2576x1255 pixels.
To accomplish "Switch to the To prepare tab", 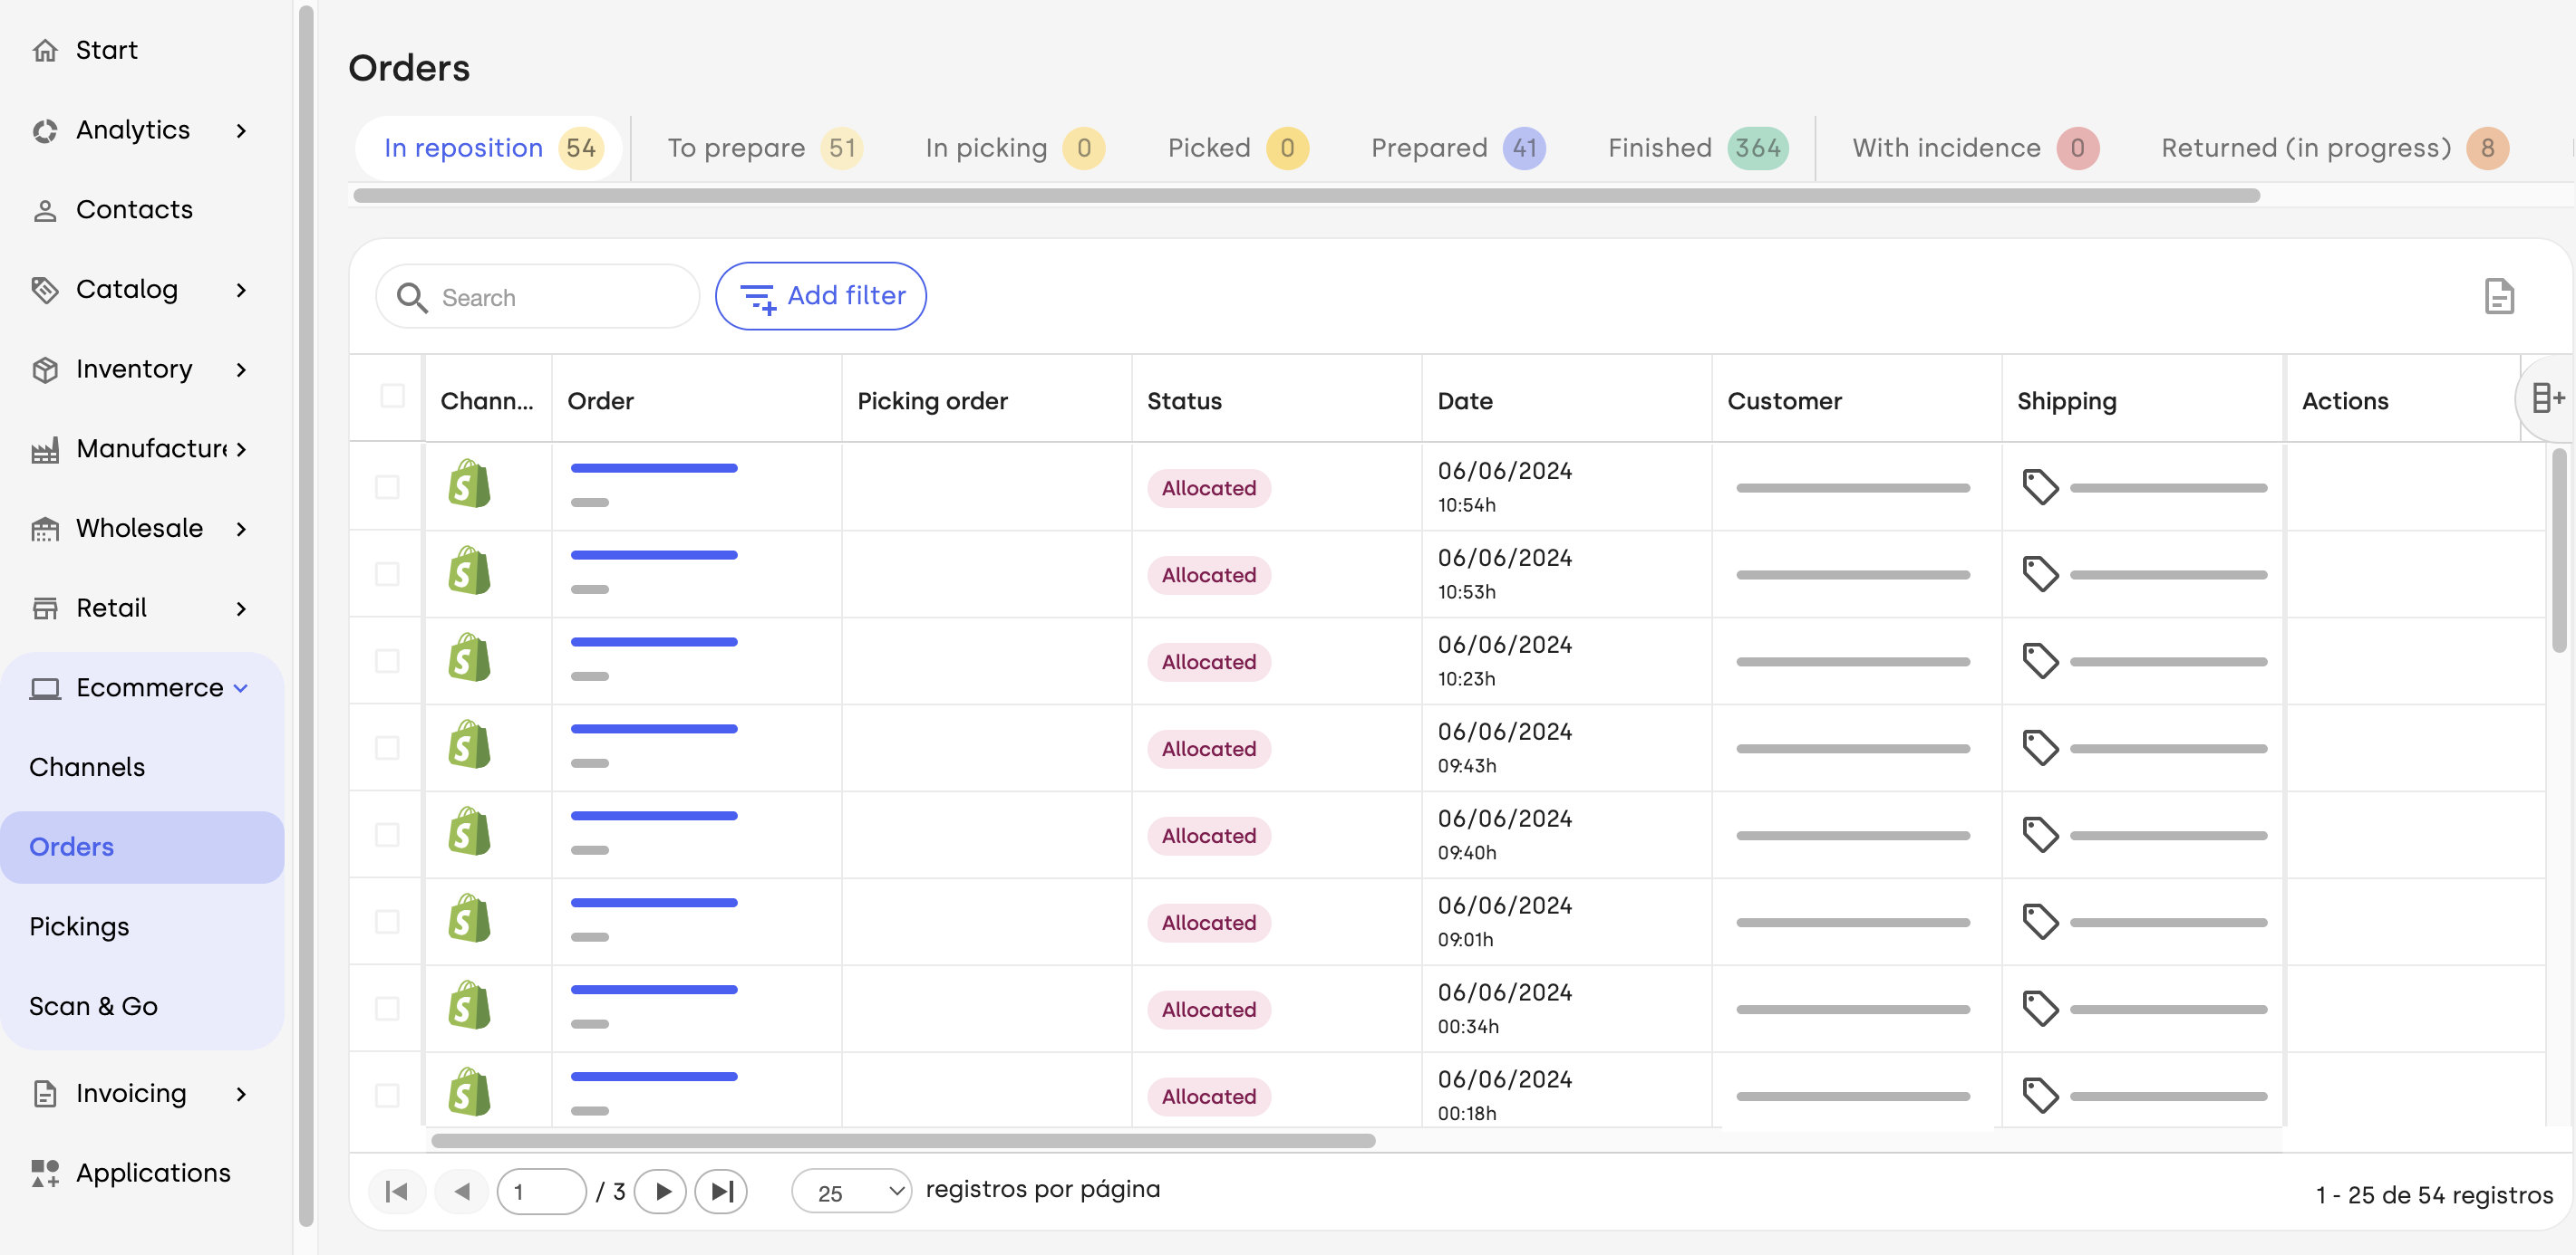I will pyautogui.click(x=764, y=148).
